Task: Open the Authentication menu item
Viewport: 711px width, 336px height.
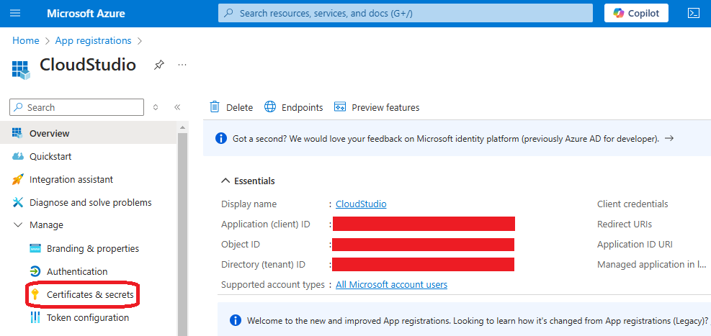Action: [76, 271]
